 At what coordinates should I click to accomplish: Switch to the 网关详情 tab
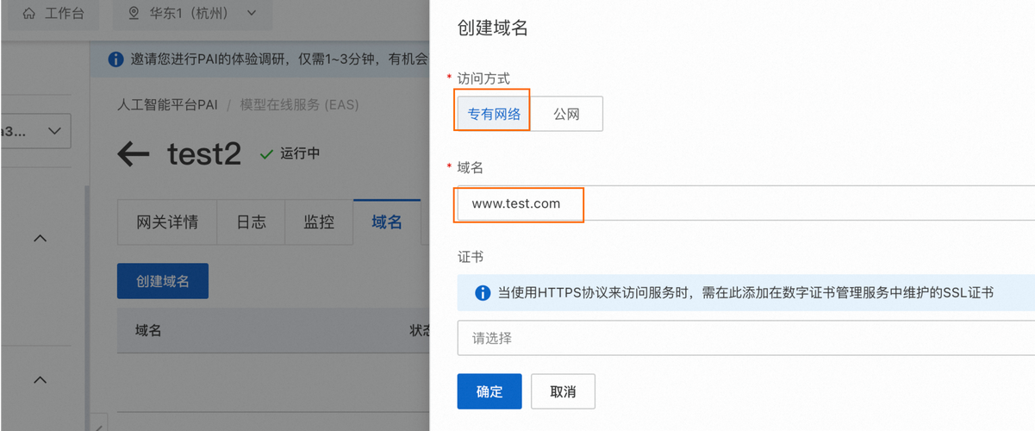pos(166,222)
